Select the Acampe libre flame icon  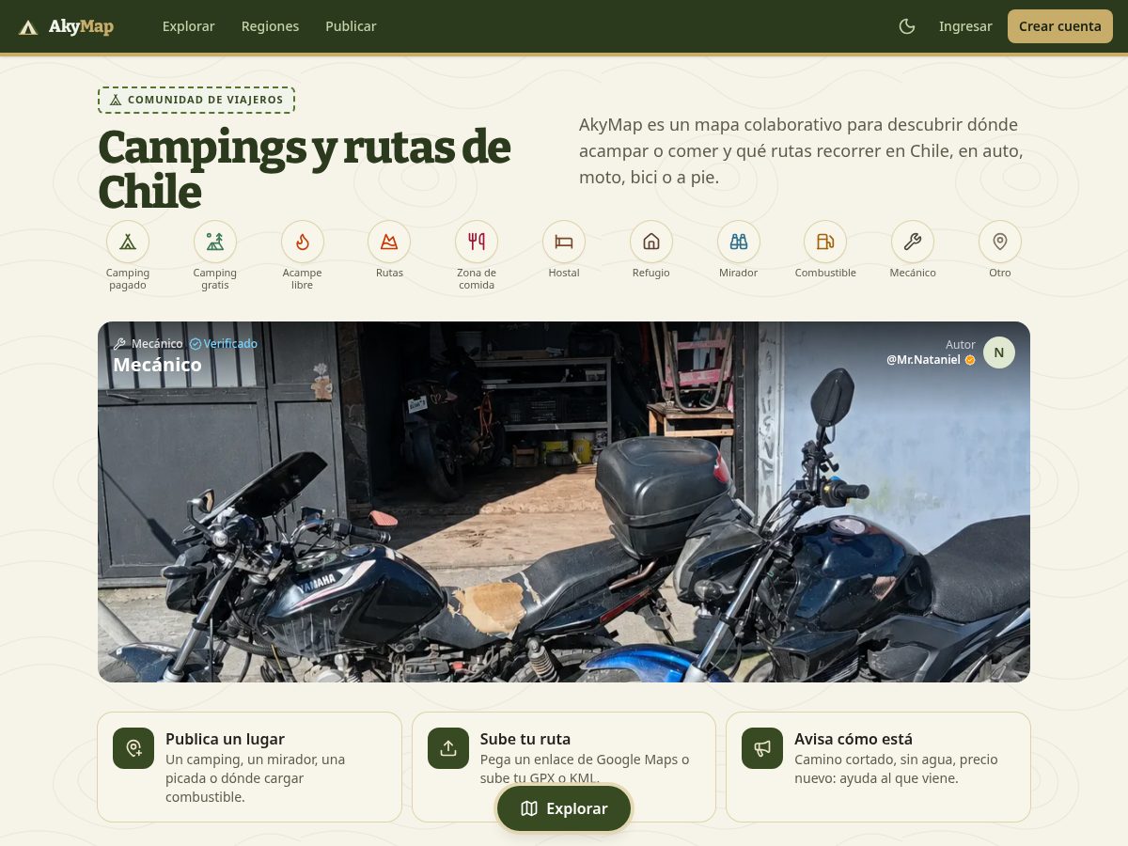tap(303, 242)
